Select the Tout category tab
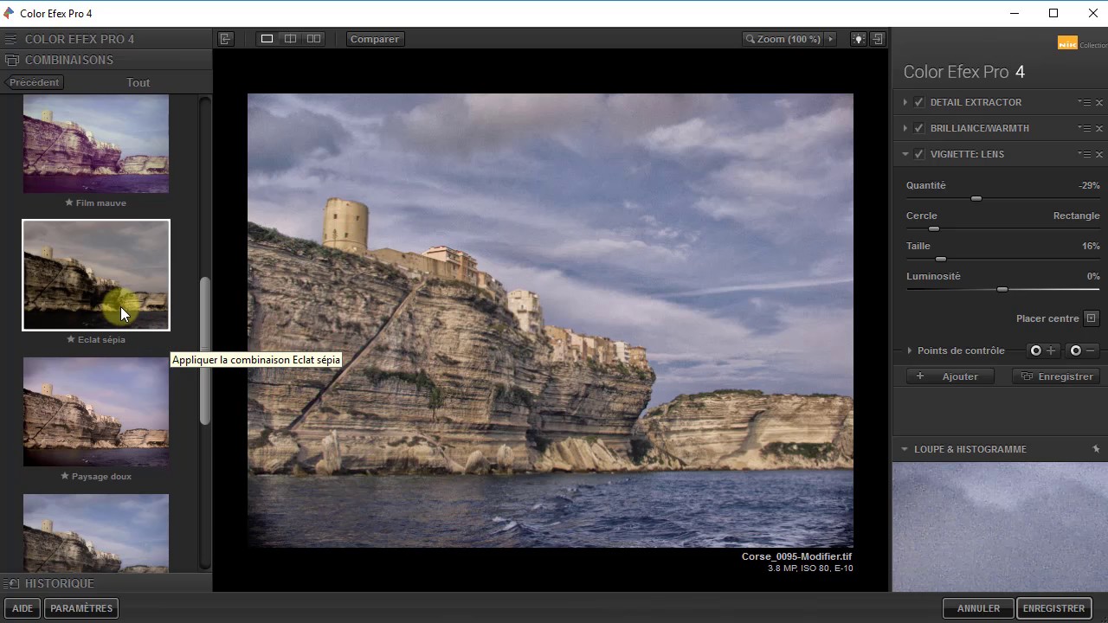Image resolution: width=1108 pixels, height=623 pixels. 138,82
